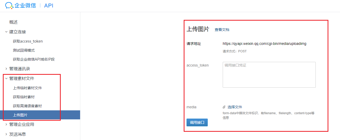Click the 管理素材文件 section label

22,78
